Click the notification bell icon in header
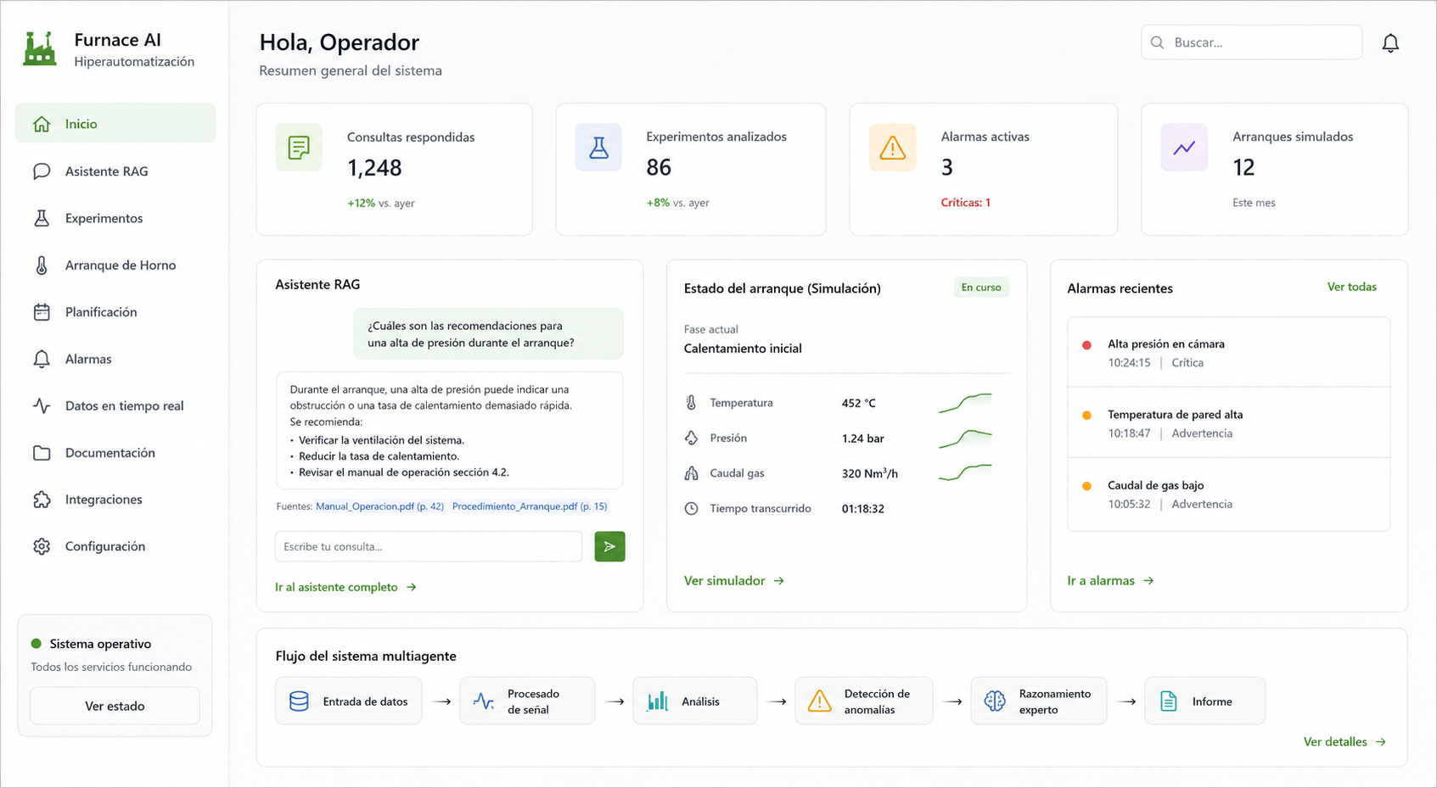1437x788 pixels. (1389, 43)
